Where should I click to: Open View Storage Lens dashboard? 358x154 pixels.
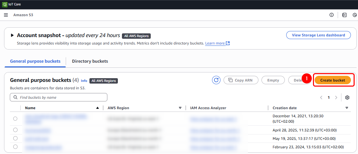318,35
